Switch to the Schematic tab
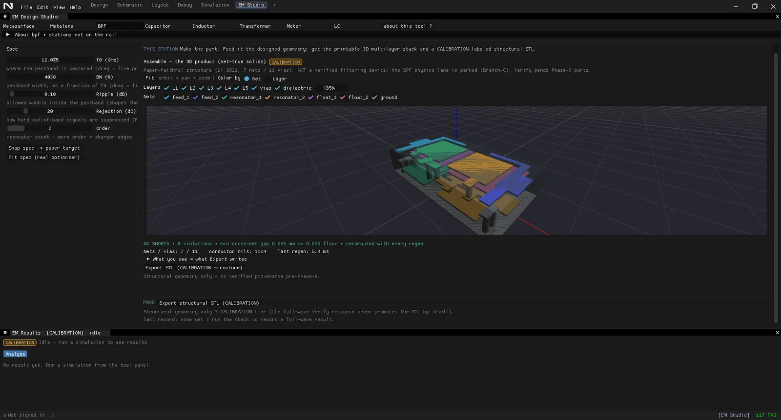 (130, 5)
